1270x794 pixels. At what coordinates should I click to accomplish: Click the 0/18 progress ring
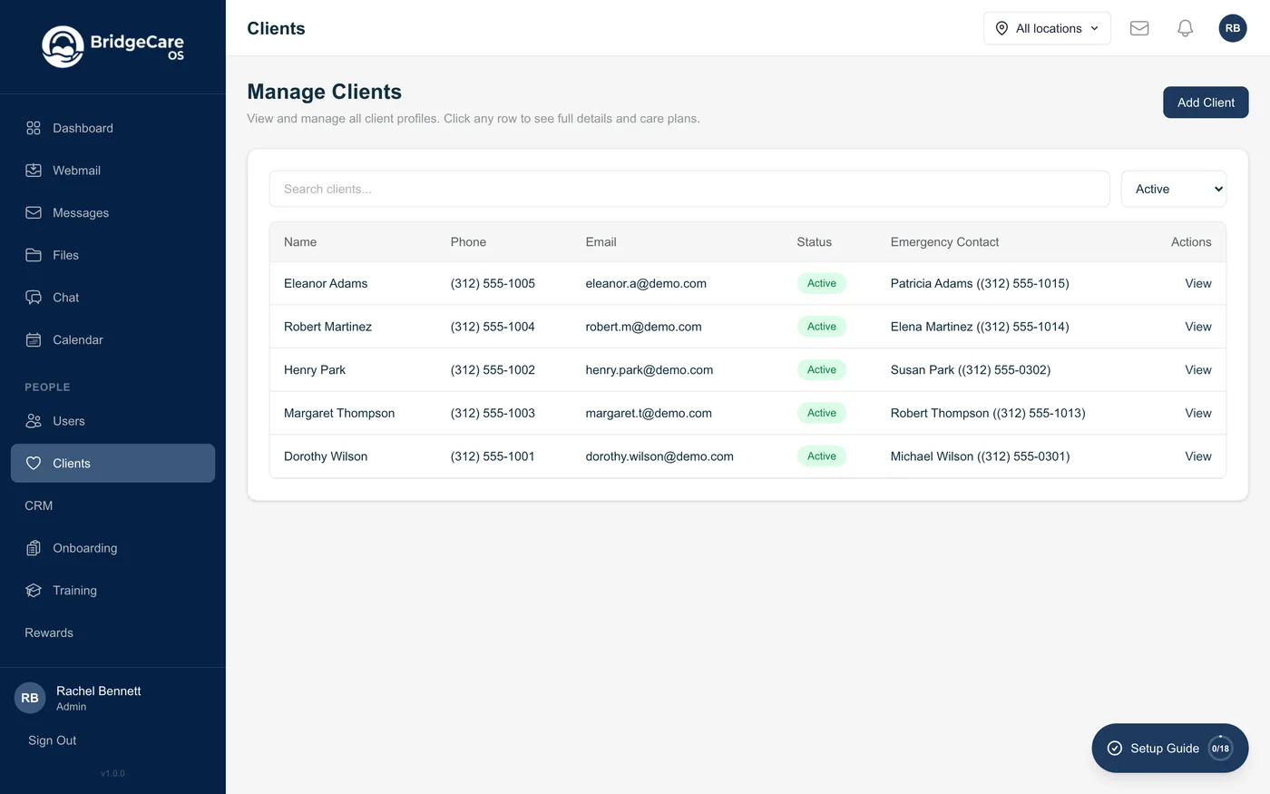pos(1221,749)
